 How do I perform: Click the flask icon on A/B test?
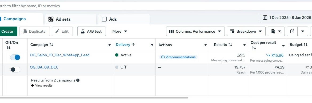pos(83,31)
